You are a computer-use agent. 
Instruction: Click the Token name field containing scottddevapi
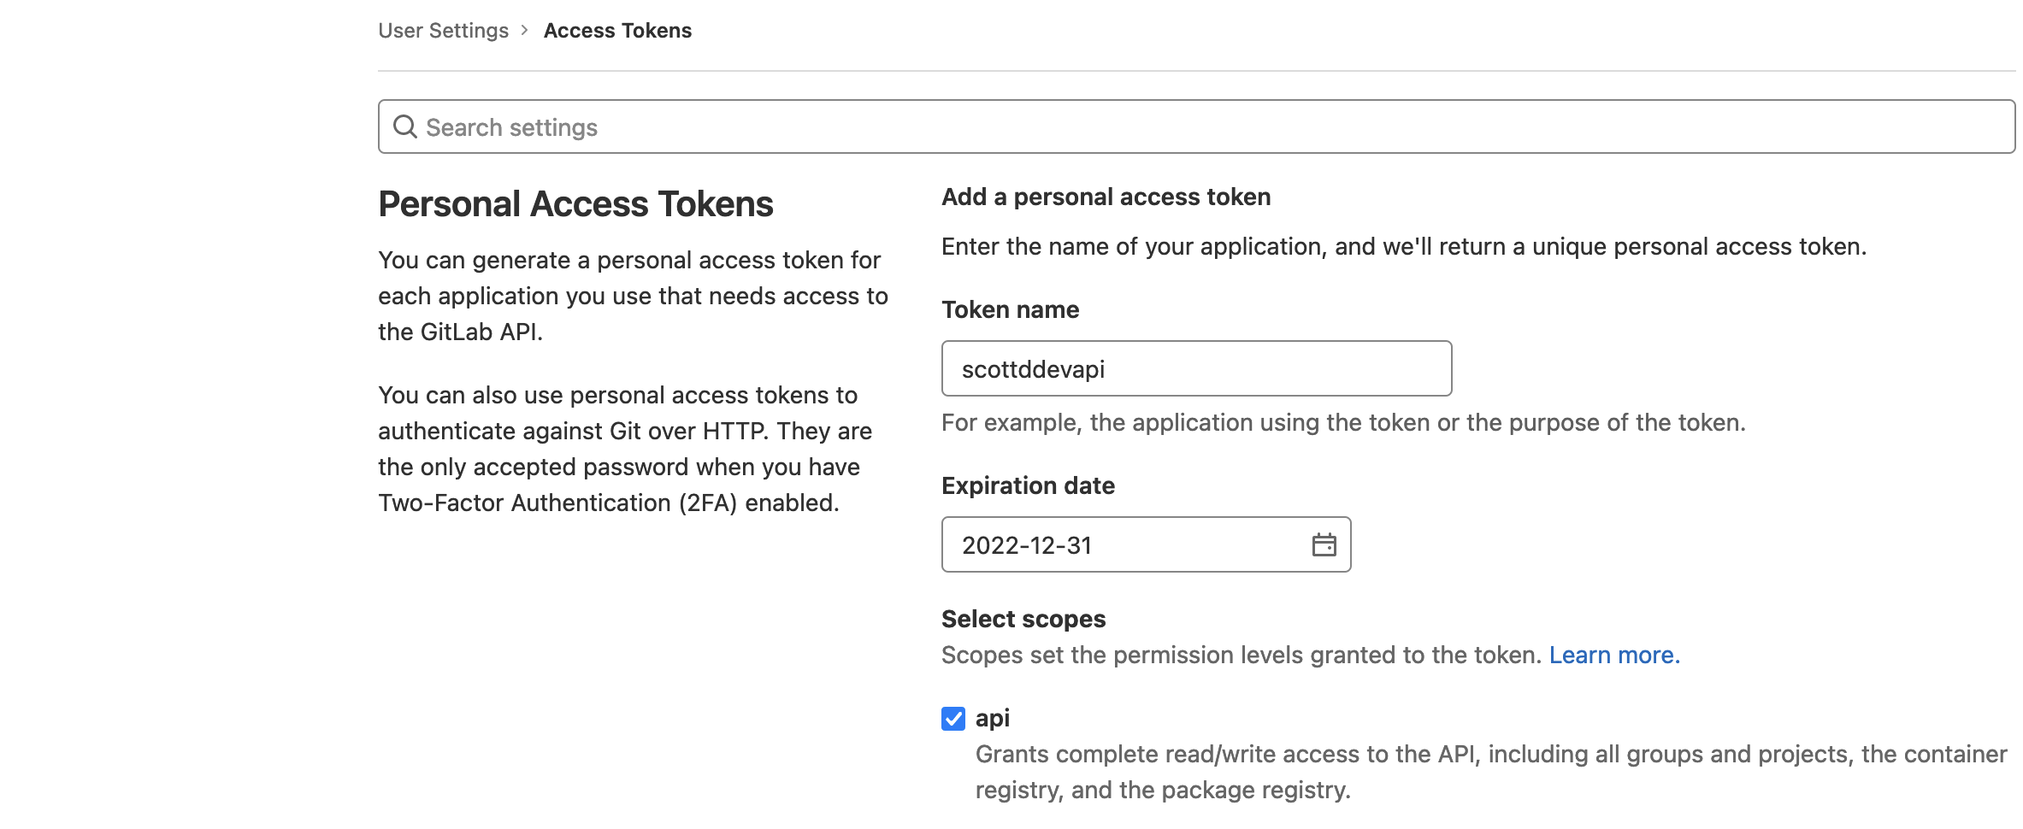(1195, 368)
